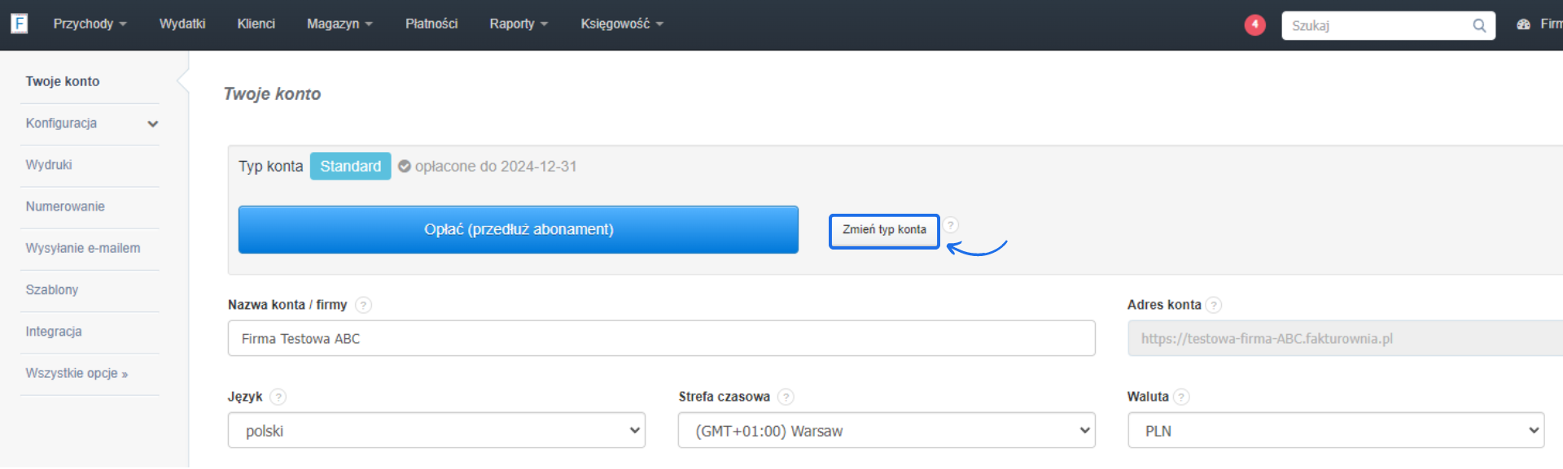1563x469 pixels.
Task: Go to Wydatki in top menu
Action: (182, 24)
